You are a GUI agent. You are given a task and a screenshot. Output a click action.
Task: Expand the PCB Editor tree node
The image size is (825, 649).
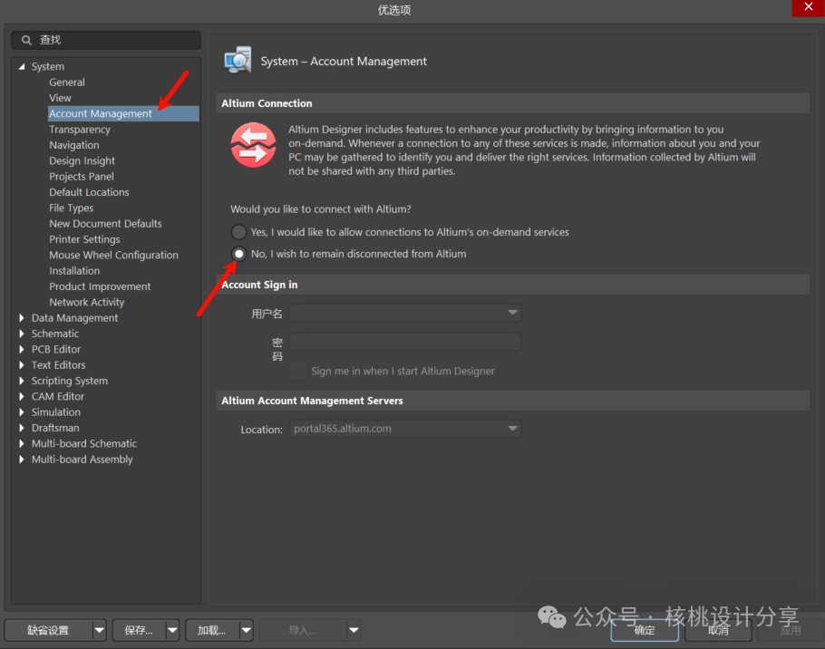(23, 350)
